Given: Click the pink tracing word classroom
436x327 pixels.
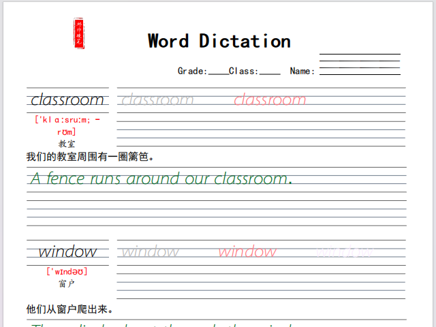Looking at the screenshot, I should click(x=270, y=100).
